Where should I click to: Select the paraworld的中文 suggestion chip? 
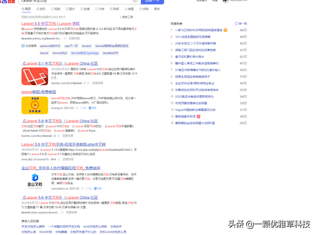pyautogui.click(x=50, y=46)
